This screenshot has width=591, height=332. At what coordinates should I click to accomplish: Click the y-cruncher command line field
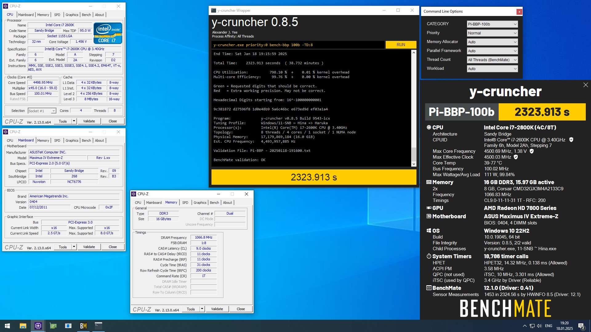[298, 45]
